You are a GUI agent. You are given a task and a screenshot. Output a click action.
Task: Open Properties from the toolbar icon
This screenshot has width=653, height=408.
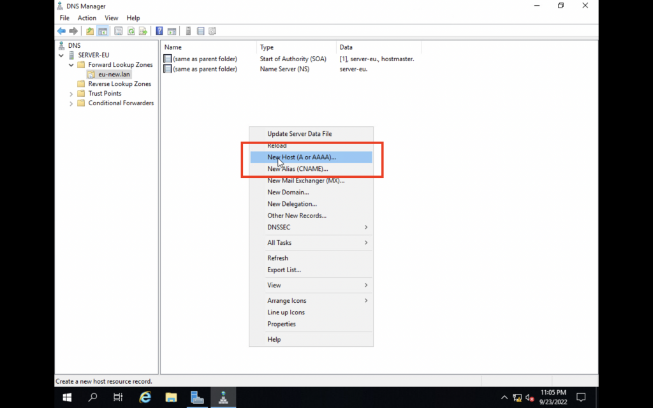118,31
